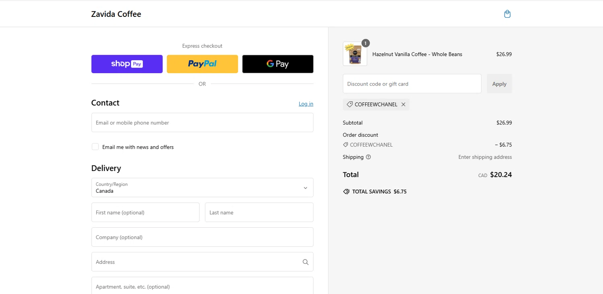The image size is (603, 294).
Task: Click the Log in link
Action: [x=306, y=104]
